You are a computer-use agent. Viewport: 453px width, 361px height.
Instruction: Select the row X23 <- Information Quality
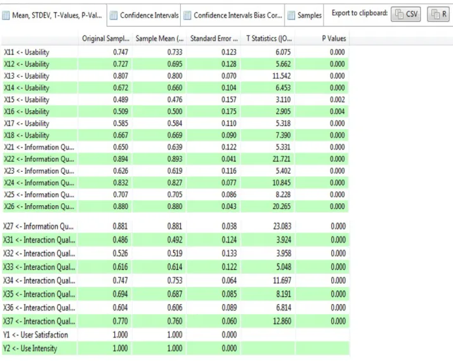[x=175, y=171]
